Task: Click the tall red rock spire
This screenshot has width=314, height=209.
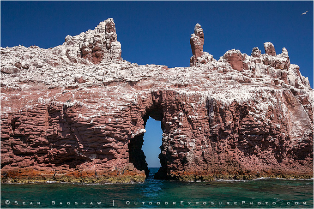Action: tap(197, 42)
